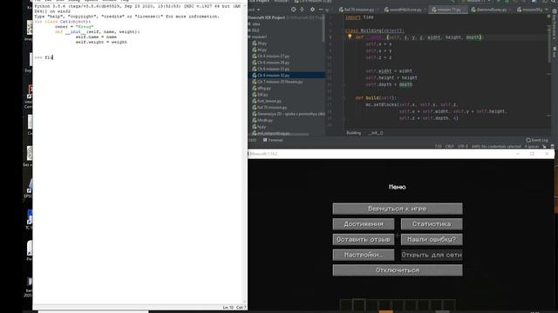Click 'class Cat(object):' line in IDLE shell
The height and width of the screenshot is (313, 558).
(68, 21)
